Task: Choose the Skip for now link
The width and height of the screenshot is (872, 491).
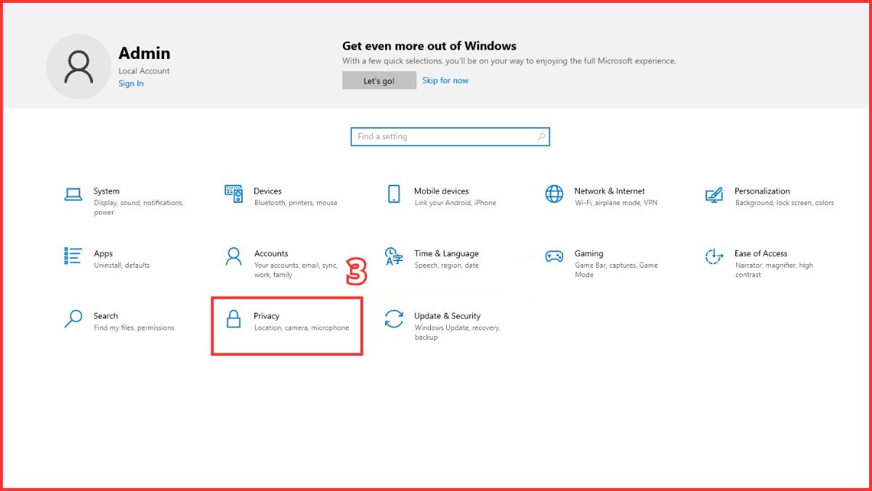Action: coord(445,81)
